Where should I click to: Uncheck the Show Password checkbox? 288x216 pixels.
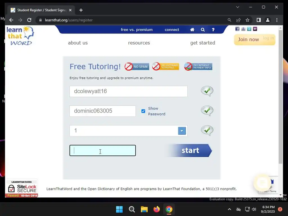point(143,111)
